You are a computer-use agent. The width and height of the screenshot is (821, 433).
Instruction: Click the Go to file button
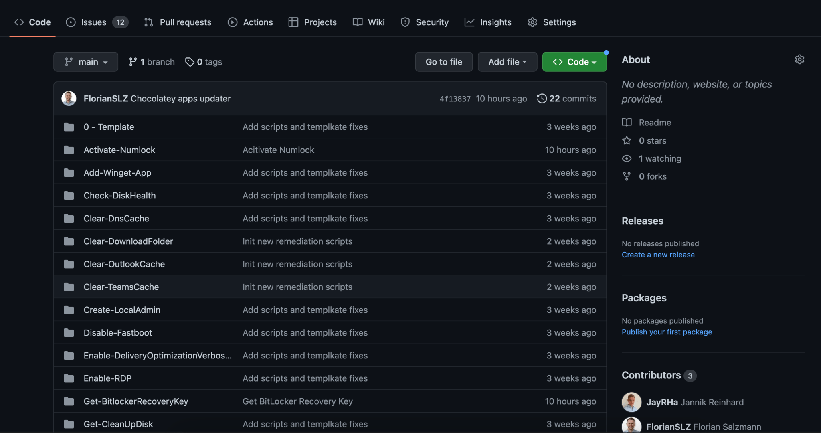click(443, 61)
